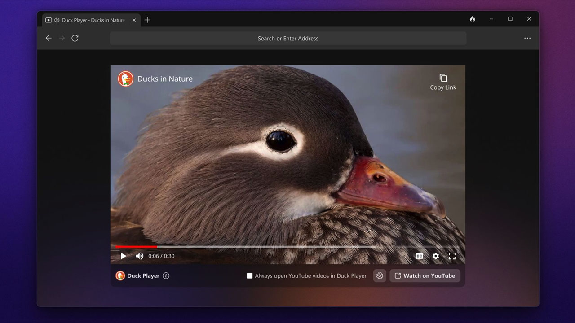Viewport: 575px width, 323px height.
Task: Click the Search or Enter Address field
Action: tap(288, 39)
